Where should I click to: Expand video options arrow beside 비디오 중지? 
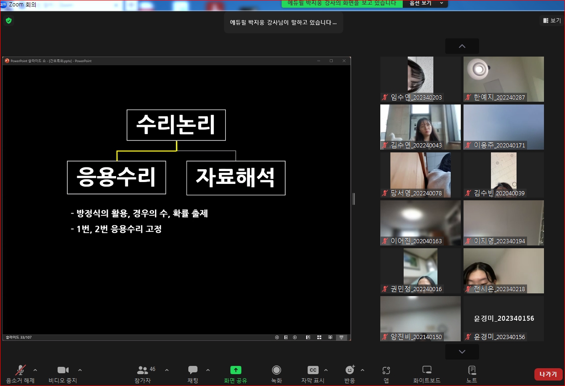click(80, 370)
